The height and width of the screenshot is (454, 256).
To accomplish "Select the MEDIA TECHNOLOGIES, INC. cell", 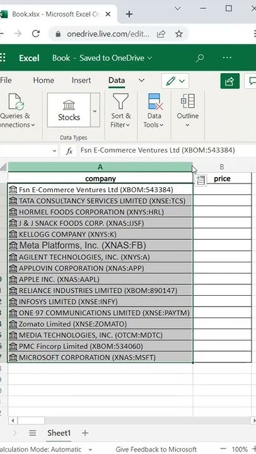I will pyautogui.click(x=100, y=335).
